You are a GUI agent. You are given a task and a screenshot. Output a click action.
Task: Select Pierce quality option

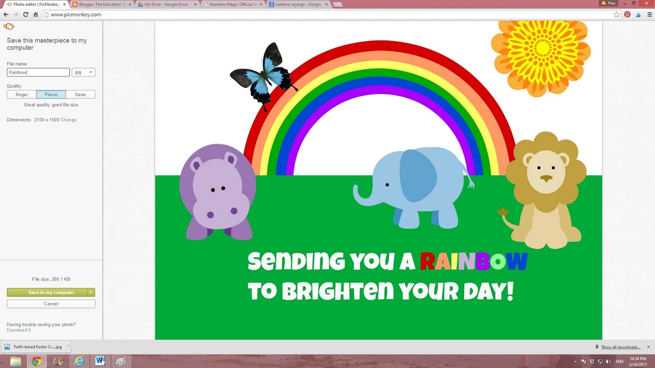51,94
